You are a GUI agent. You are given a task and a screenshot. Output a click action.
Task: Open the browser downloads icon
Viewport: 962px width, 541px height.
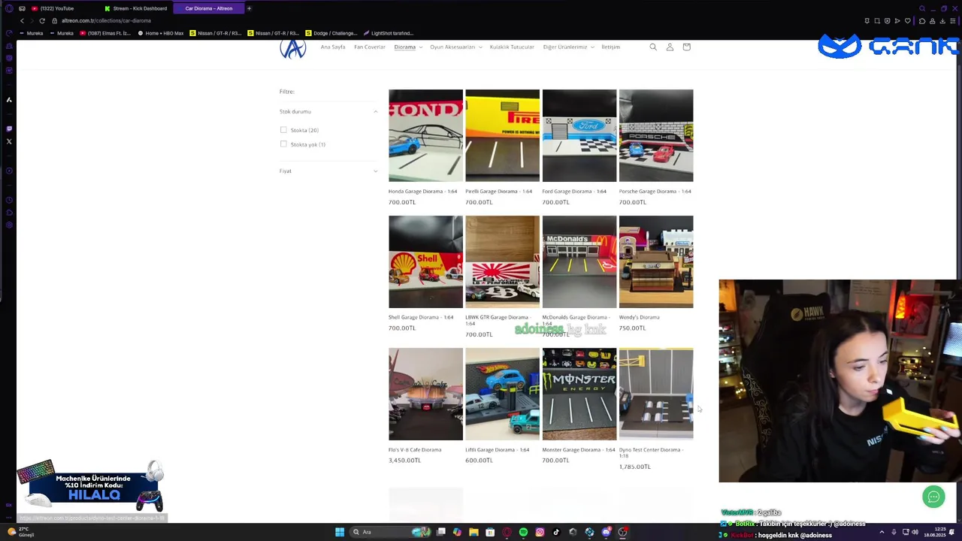tap(942, 20)
